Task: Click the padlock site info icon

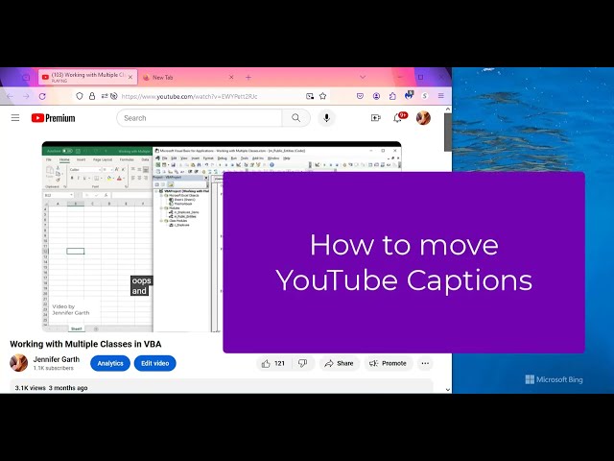Action: coord(92,96)
